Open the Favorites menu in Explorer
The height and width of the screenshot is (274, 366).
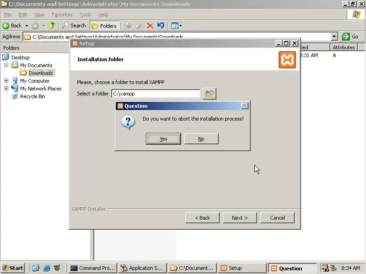(x=62, y=15)
